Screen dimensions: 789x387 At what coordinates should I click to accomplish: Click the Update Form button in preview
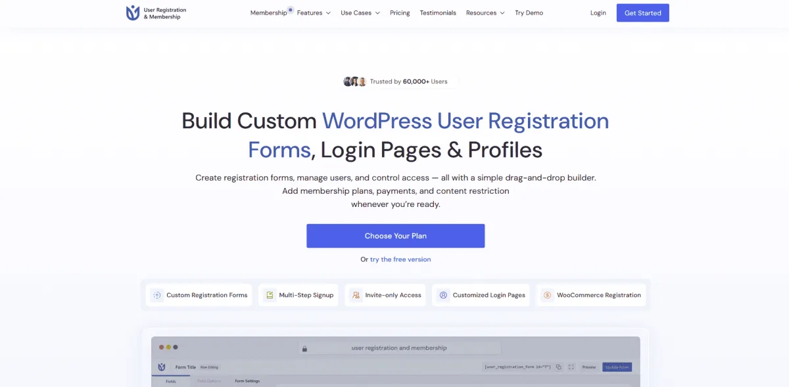point(617,367)
